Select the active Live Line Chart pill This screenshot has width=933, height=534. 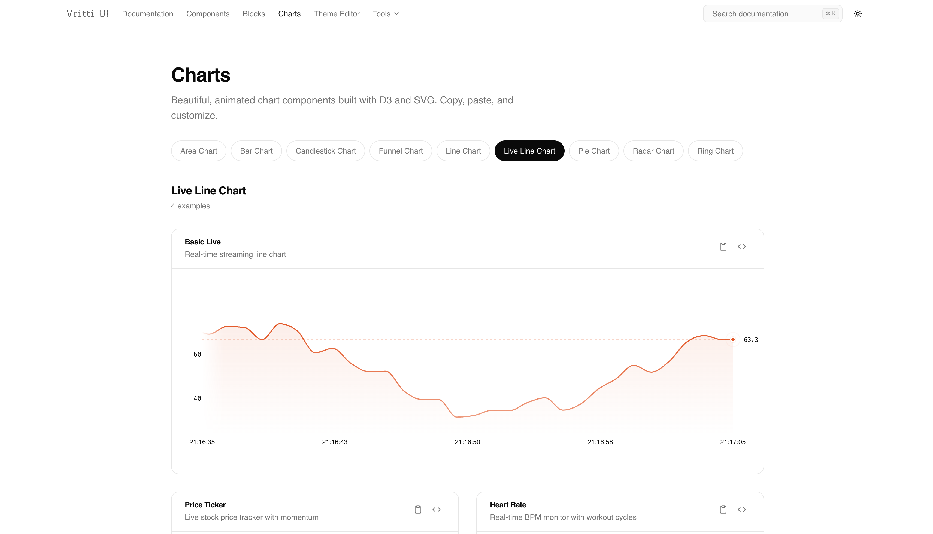[529, 151]
